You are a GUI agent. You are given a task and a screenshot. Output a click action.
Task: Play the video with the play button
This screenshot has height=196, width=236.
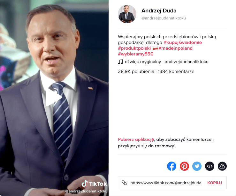pyautogui.click(x=54, y=97)
